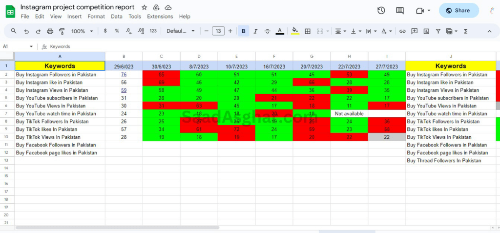Open the Google Sheets home icon
Screen dimensions: 500x233
coord(10,12)
